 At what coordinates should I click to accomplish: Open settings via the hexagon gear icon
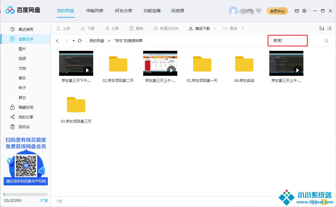(x=304, y=11)
